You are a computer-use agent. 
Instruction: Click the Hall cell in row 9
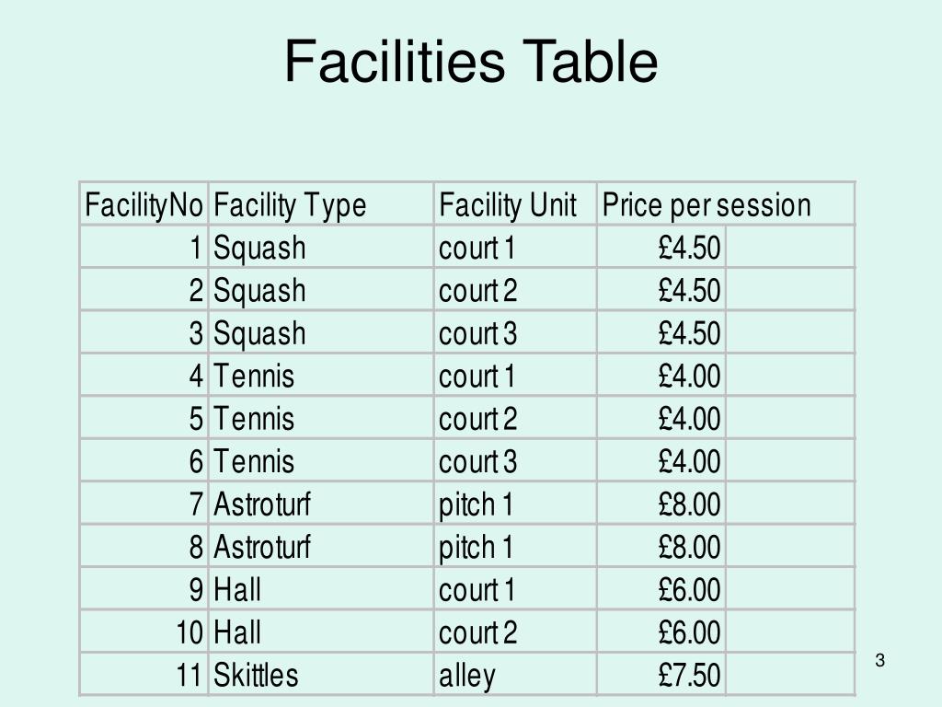pos(321,588)
